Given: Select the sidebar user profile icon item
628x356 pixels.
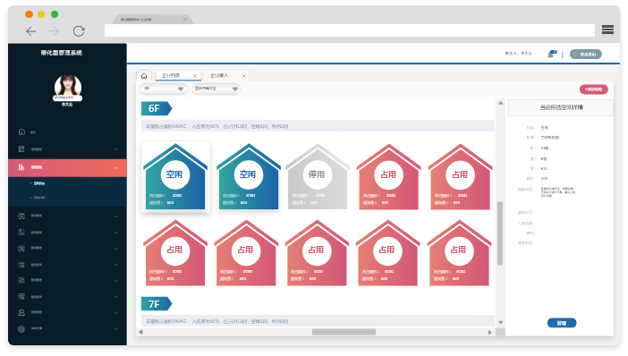Looking at the screenshot, I should (x=21, y=312).
